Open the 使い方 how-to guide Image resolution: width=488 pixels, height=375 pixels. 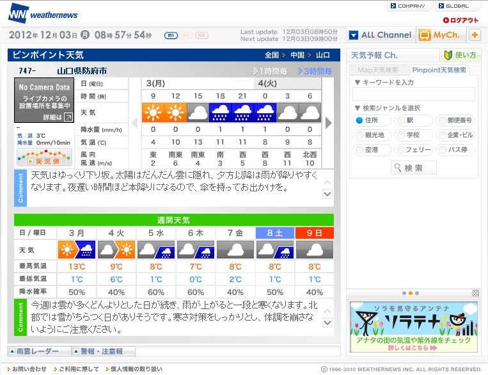click(x=461, y=55)
